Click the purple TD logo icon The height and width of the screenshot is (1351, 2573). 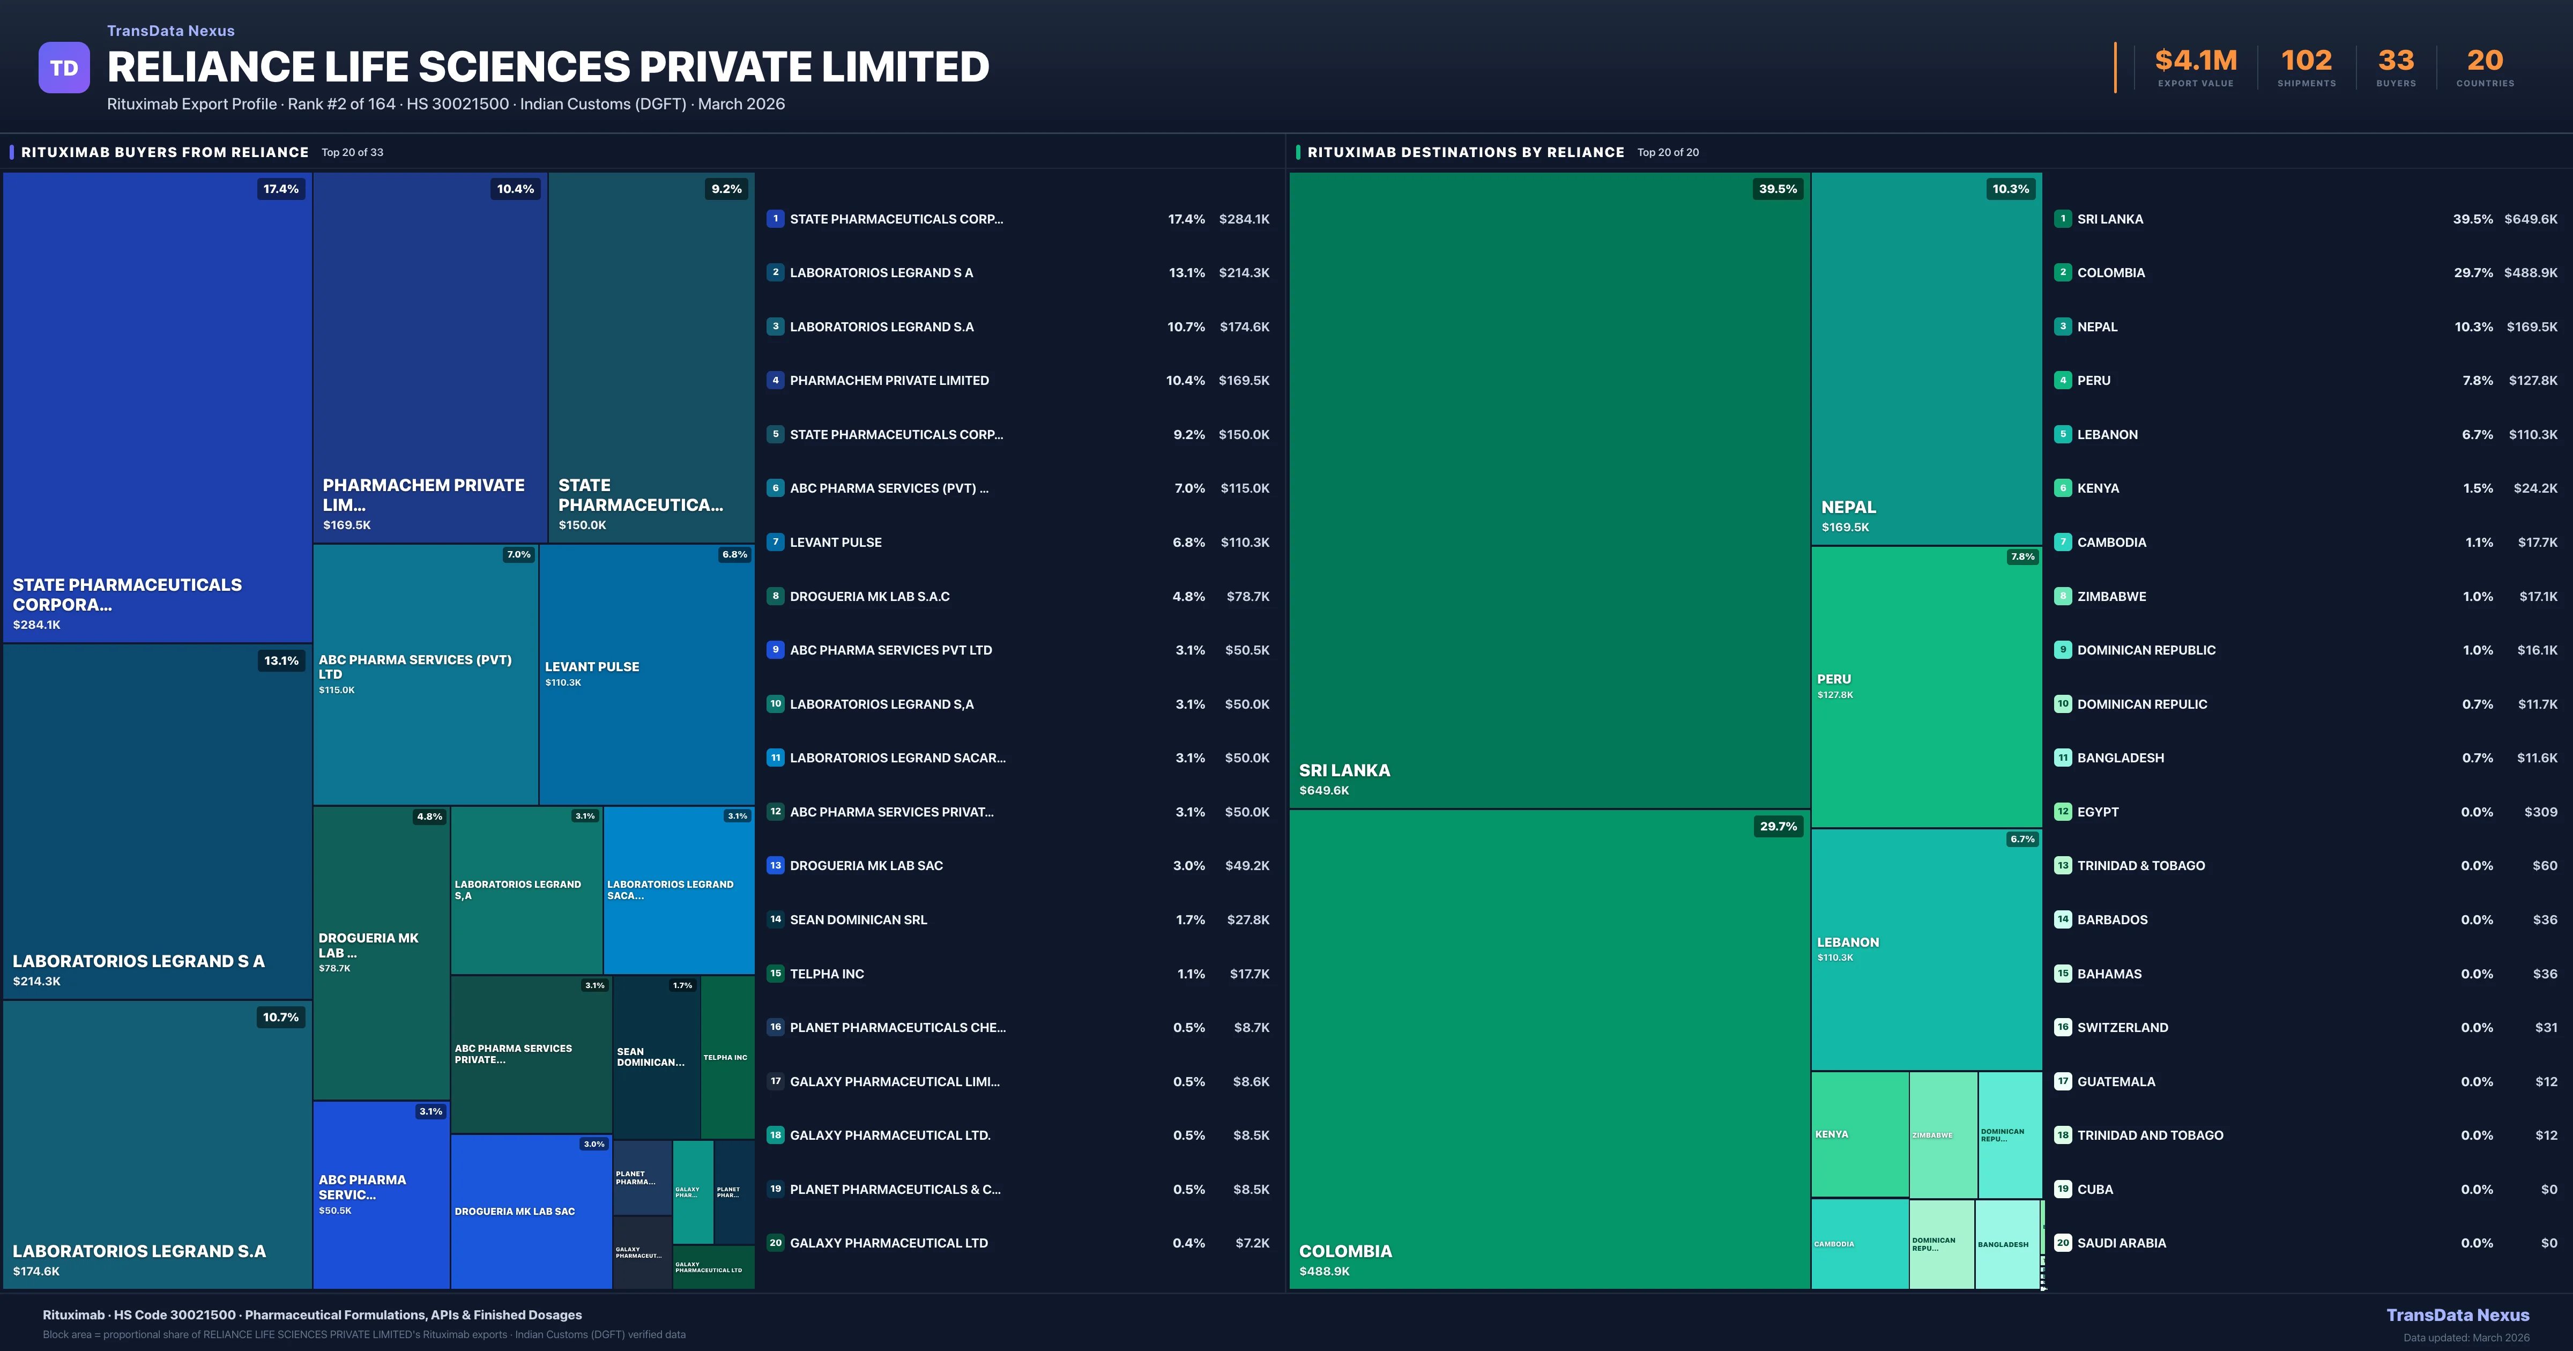[x=64, y=68]
